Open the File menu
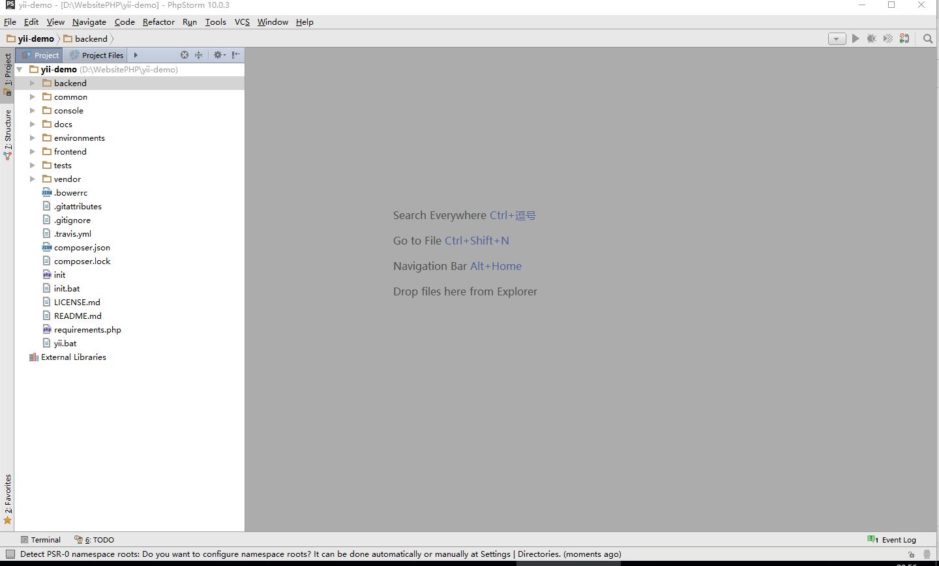The height and width of the screenshot is (566, 939). [x=10, y=22]
